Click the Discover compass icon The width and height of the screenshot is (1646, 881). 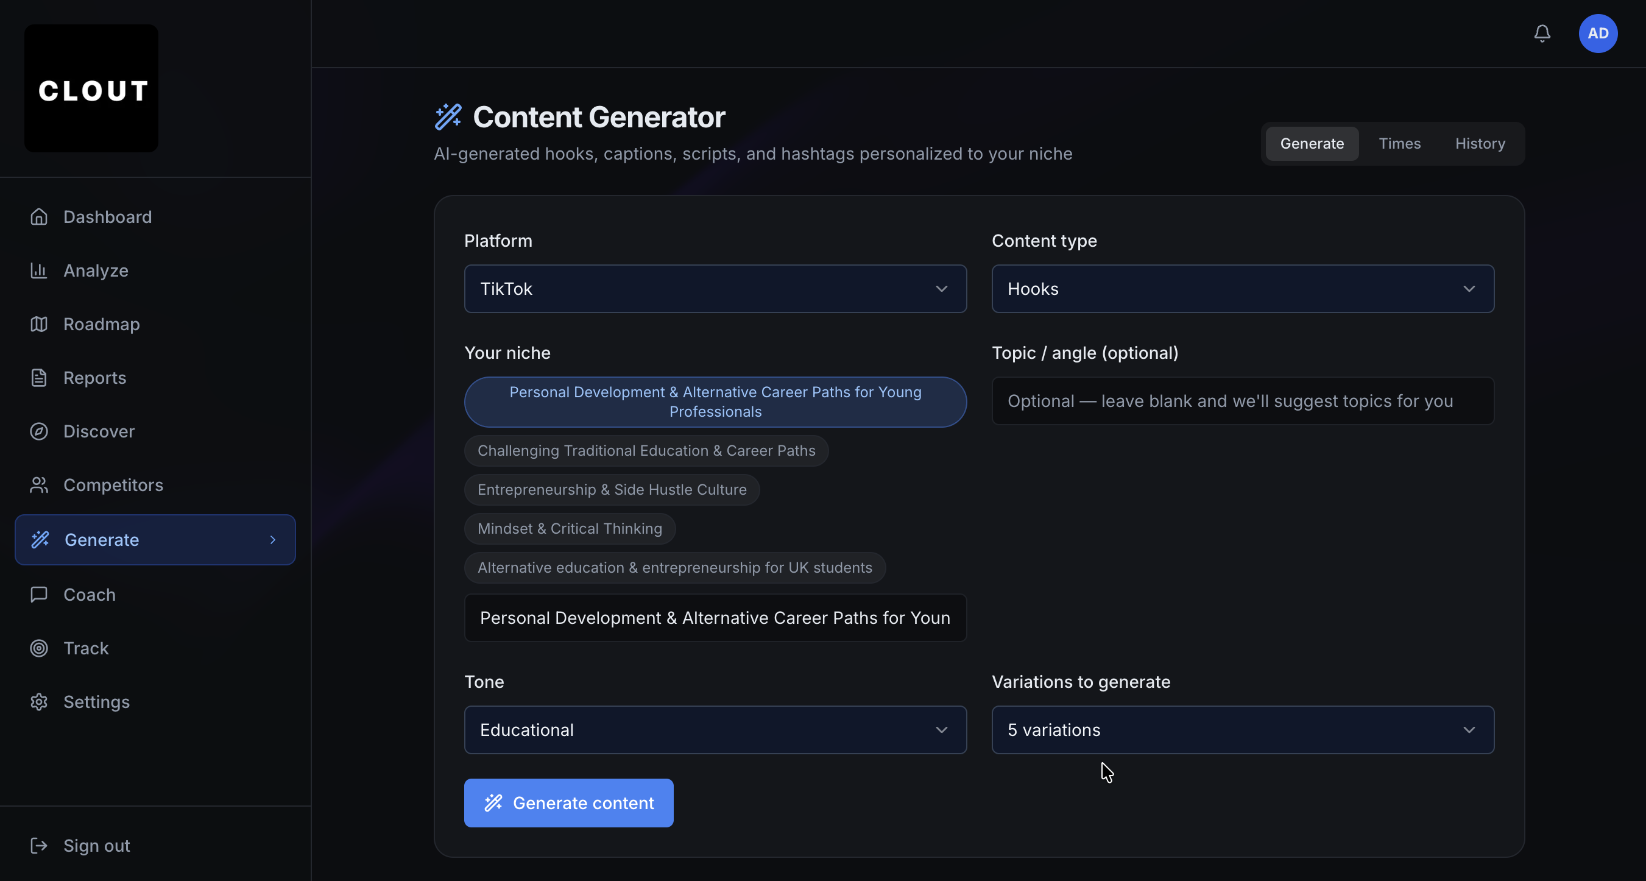point(39,431)
